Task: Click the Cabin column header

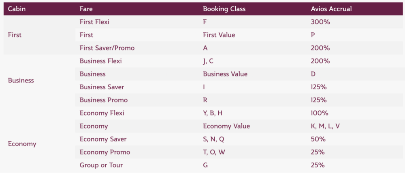Action: [x=17, y=9]
